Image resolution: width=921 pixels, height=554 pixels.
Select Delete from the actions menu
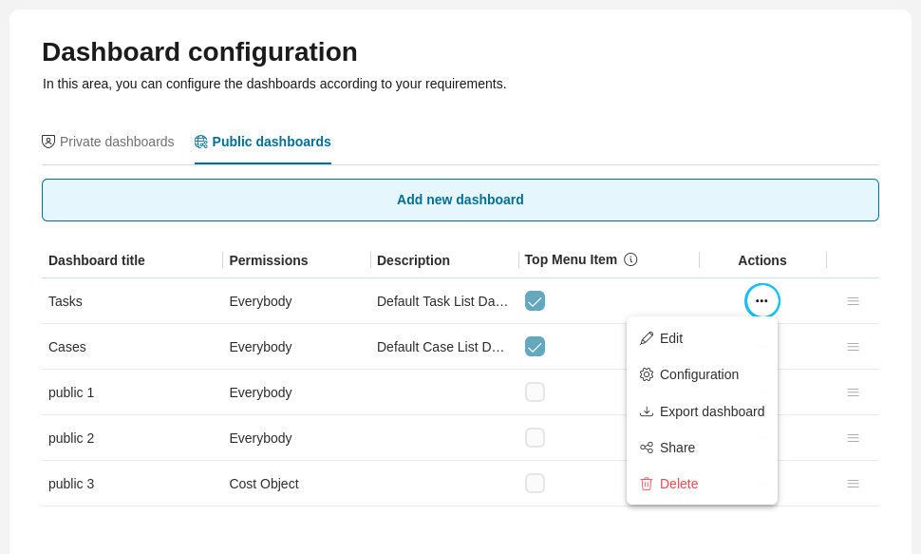tap(680, 484)
